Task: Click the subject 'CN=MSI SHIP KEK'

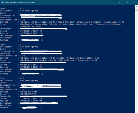Action: coord(29,92)
